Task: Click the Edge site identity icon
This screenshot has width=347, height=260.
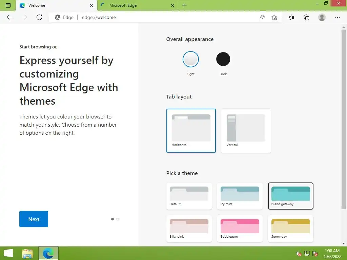Action: point(64,17)
